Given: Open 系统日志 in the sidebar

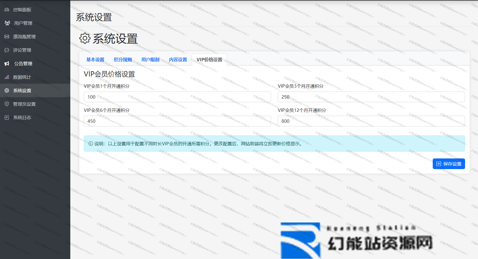Looking at the screenshot, I should click(35, 117).
